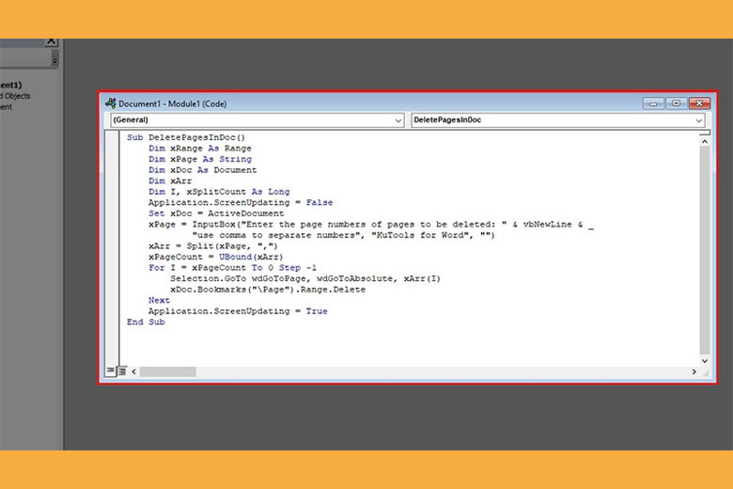Click the split bar above vertical scrollbar
The height and width of the screenshot is (489, 733).
[x=705, y=133]
